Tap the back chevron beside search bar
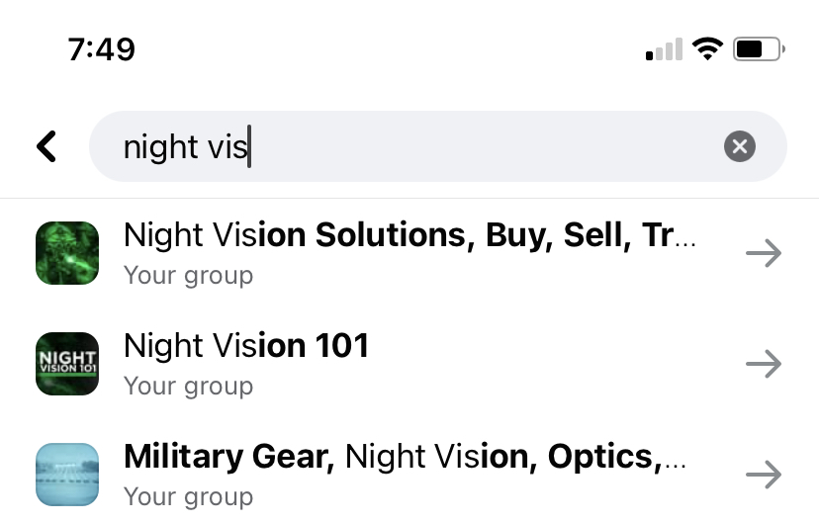819x523 pixels. 46,146
